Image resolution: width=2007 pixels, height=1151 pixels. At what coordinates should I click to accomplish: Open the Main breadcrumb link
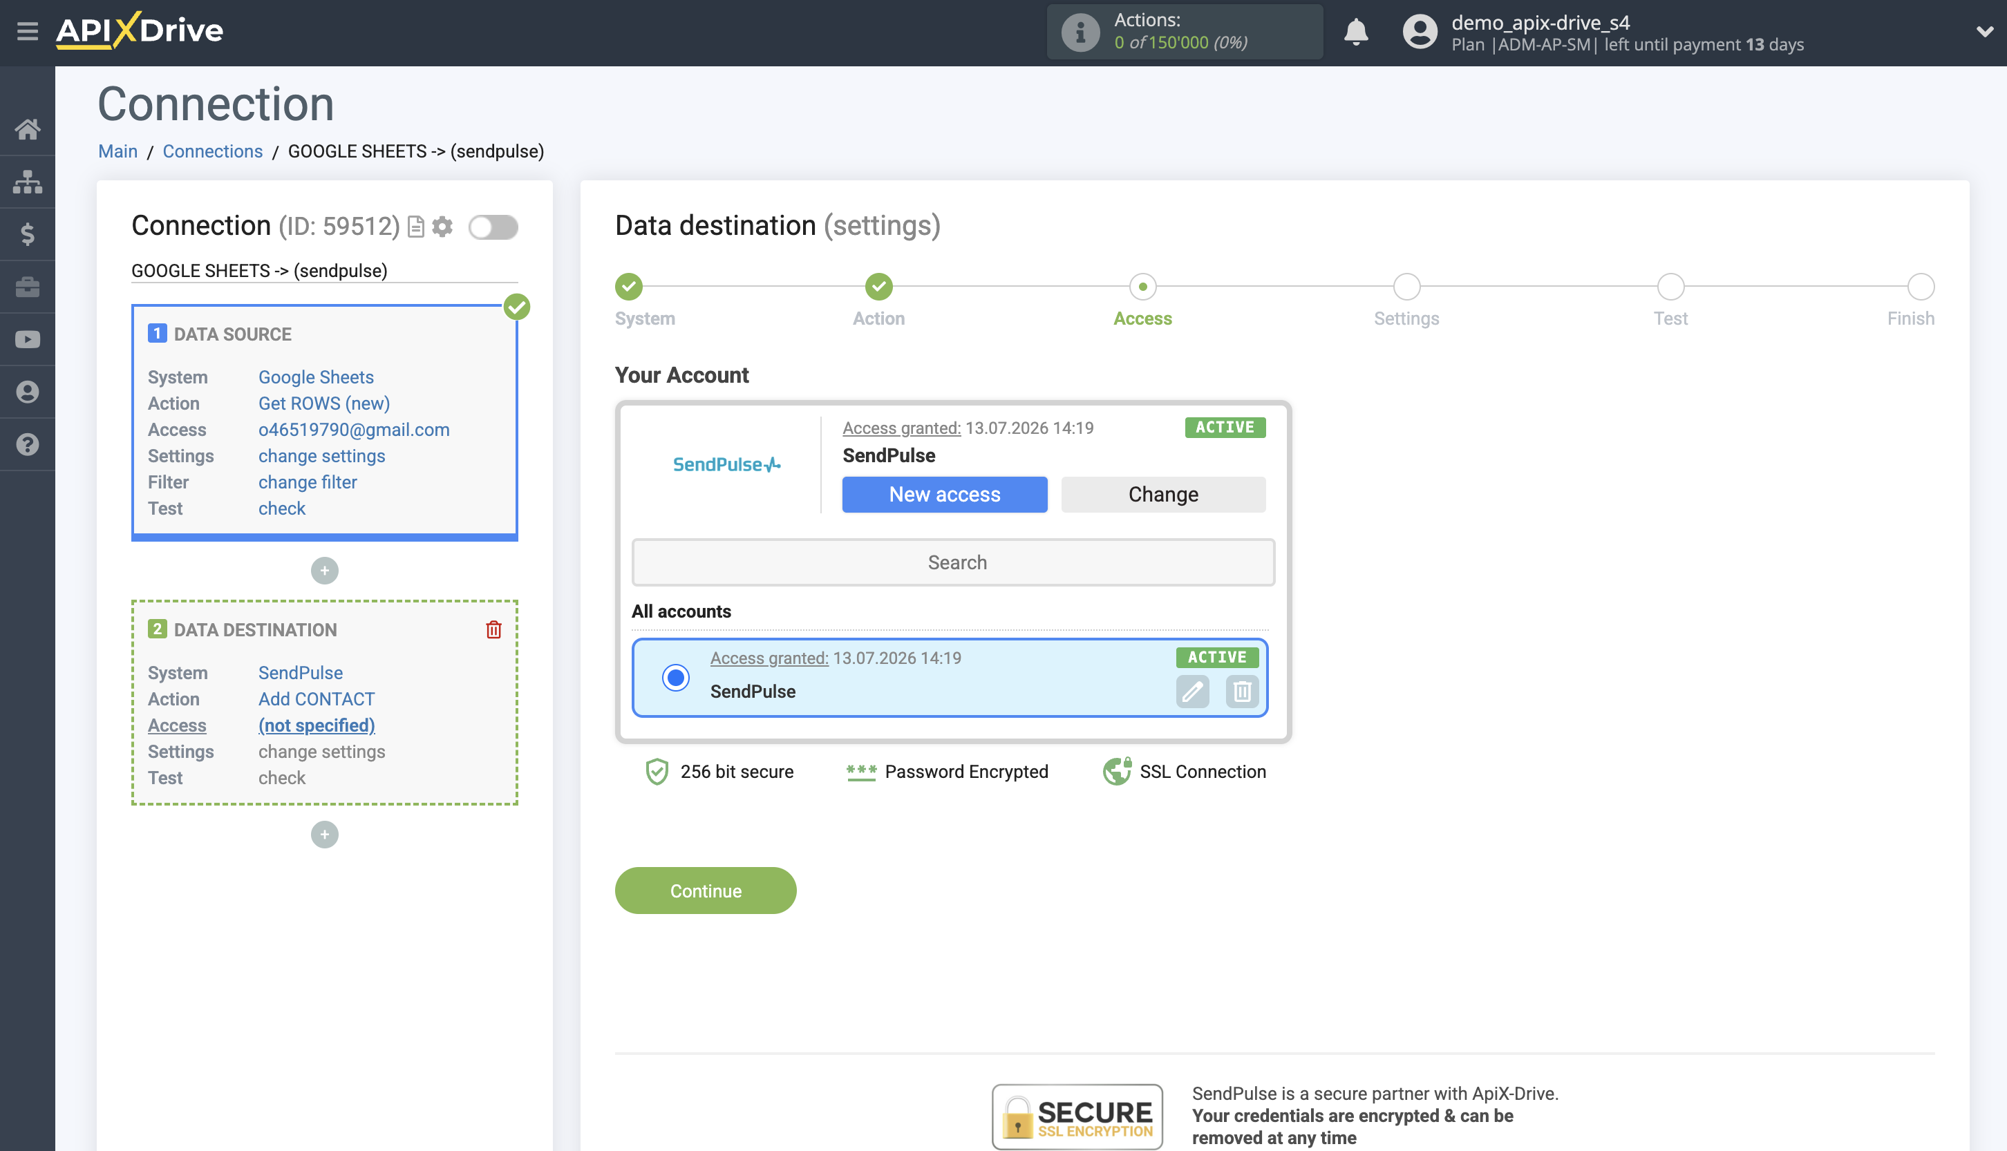pos(117,151)
